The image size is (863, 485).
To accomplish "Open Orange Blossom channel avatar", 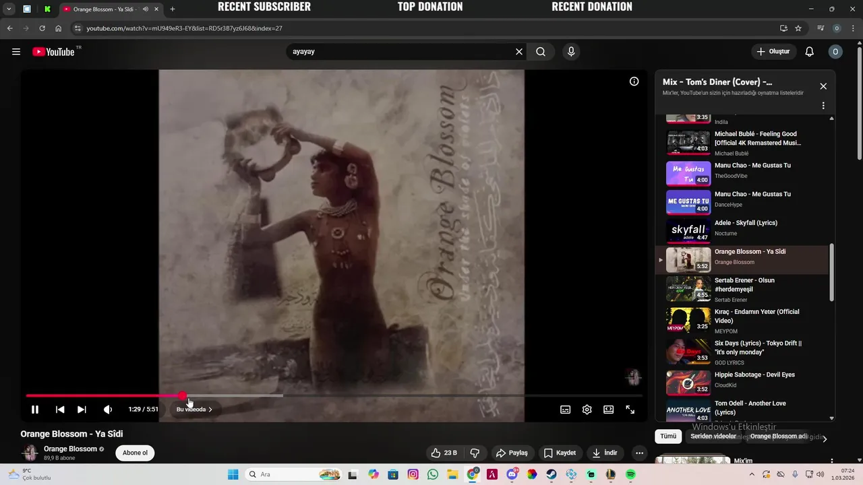I will coord(30,453).
